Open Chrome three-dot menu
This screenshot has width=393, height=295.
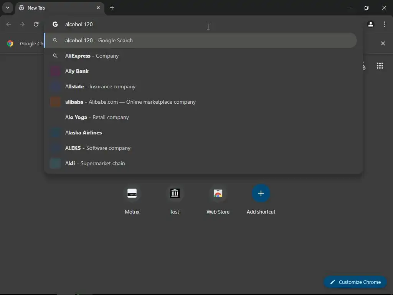coord(385,24)
